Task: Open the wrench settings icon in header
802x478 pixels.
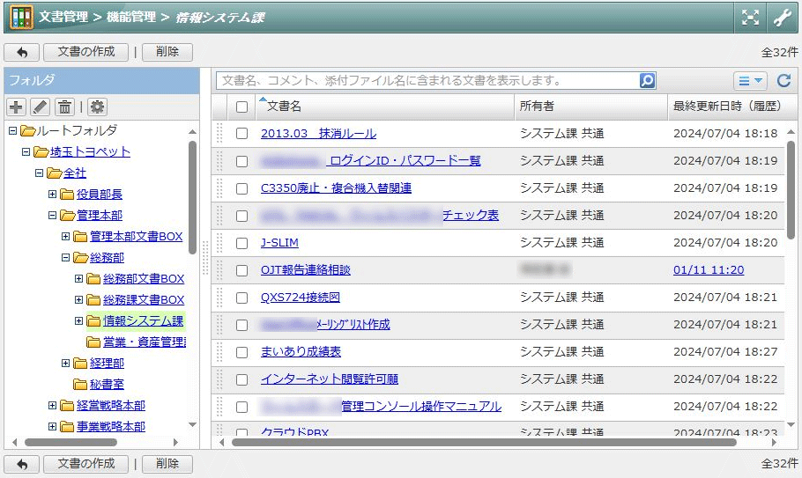Action: coord(782,17)
